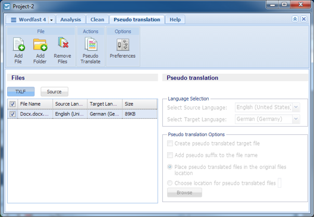
Task: Sort by Target Language column header
Action: (105, 104)
